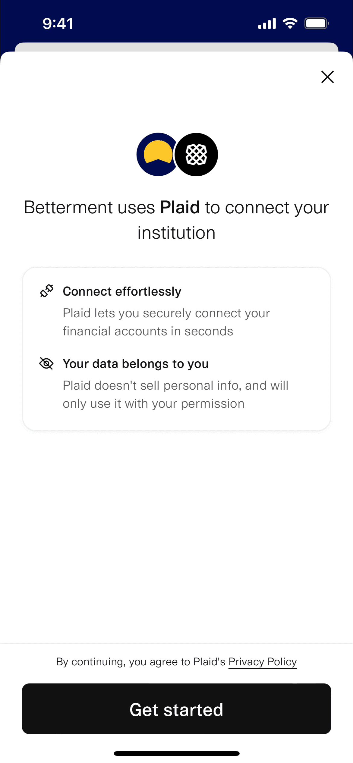Click the "Connect effortlessly" heading
Image resolution: width=353 pixels, height=763 pixels.
click(x=122, y=291)
